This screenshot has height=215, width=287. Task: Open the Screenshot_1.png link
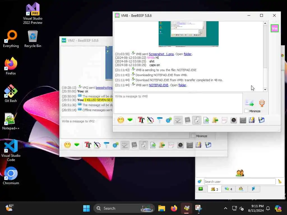pos(161,54)
